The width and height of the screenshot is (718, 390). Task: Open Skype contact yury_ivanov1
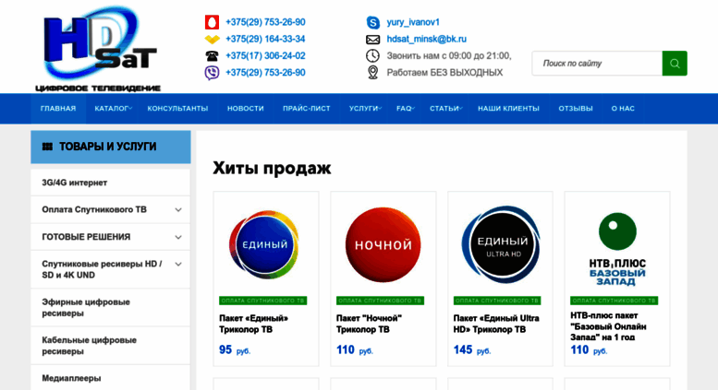(x=413, y=22)
